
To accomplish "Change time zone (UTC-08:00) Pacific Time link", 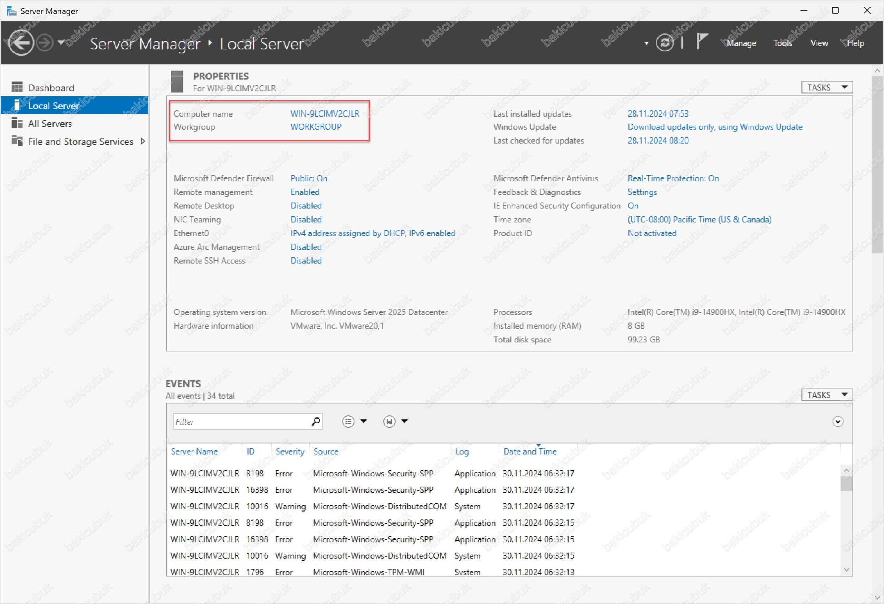I will (699, 219).
